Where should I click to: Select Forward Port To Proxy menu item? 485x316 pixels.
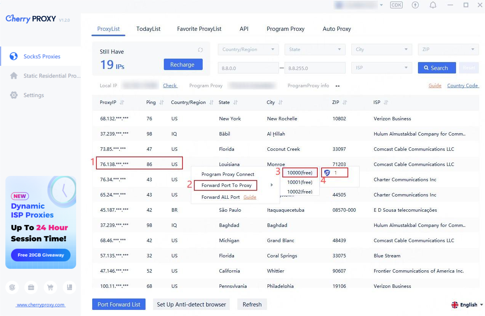click(x=226, y=185)
